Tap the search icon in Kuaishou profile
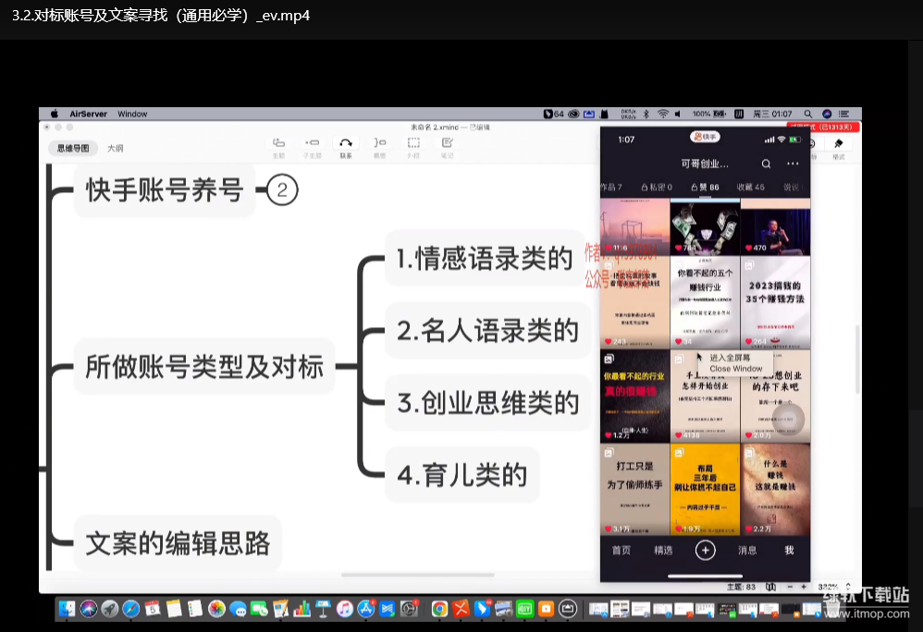The height and width of the screenshot is (632, 923). pyautogui.click(x=766, y=164)
